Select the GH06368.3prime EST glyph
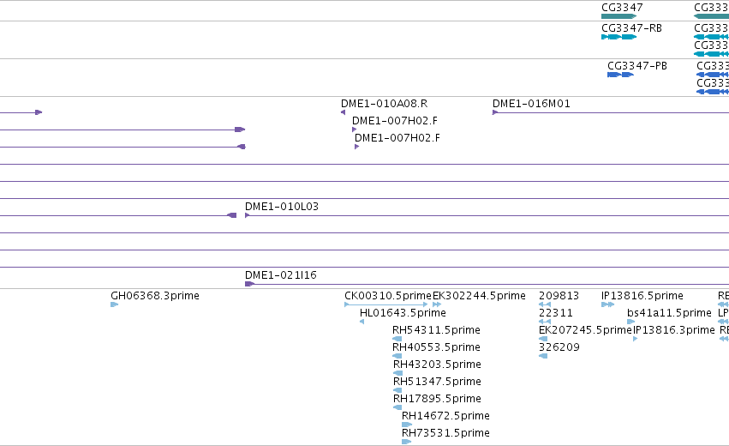This screenshot has width=729, height=446. (x=115, y=304)
